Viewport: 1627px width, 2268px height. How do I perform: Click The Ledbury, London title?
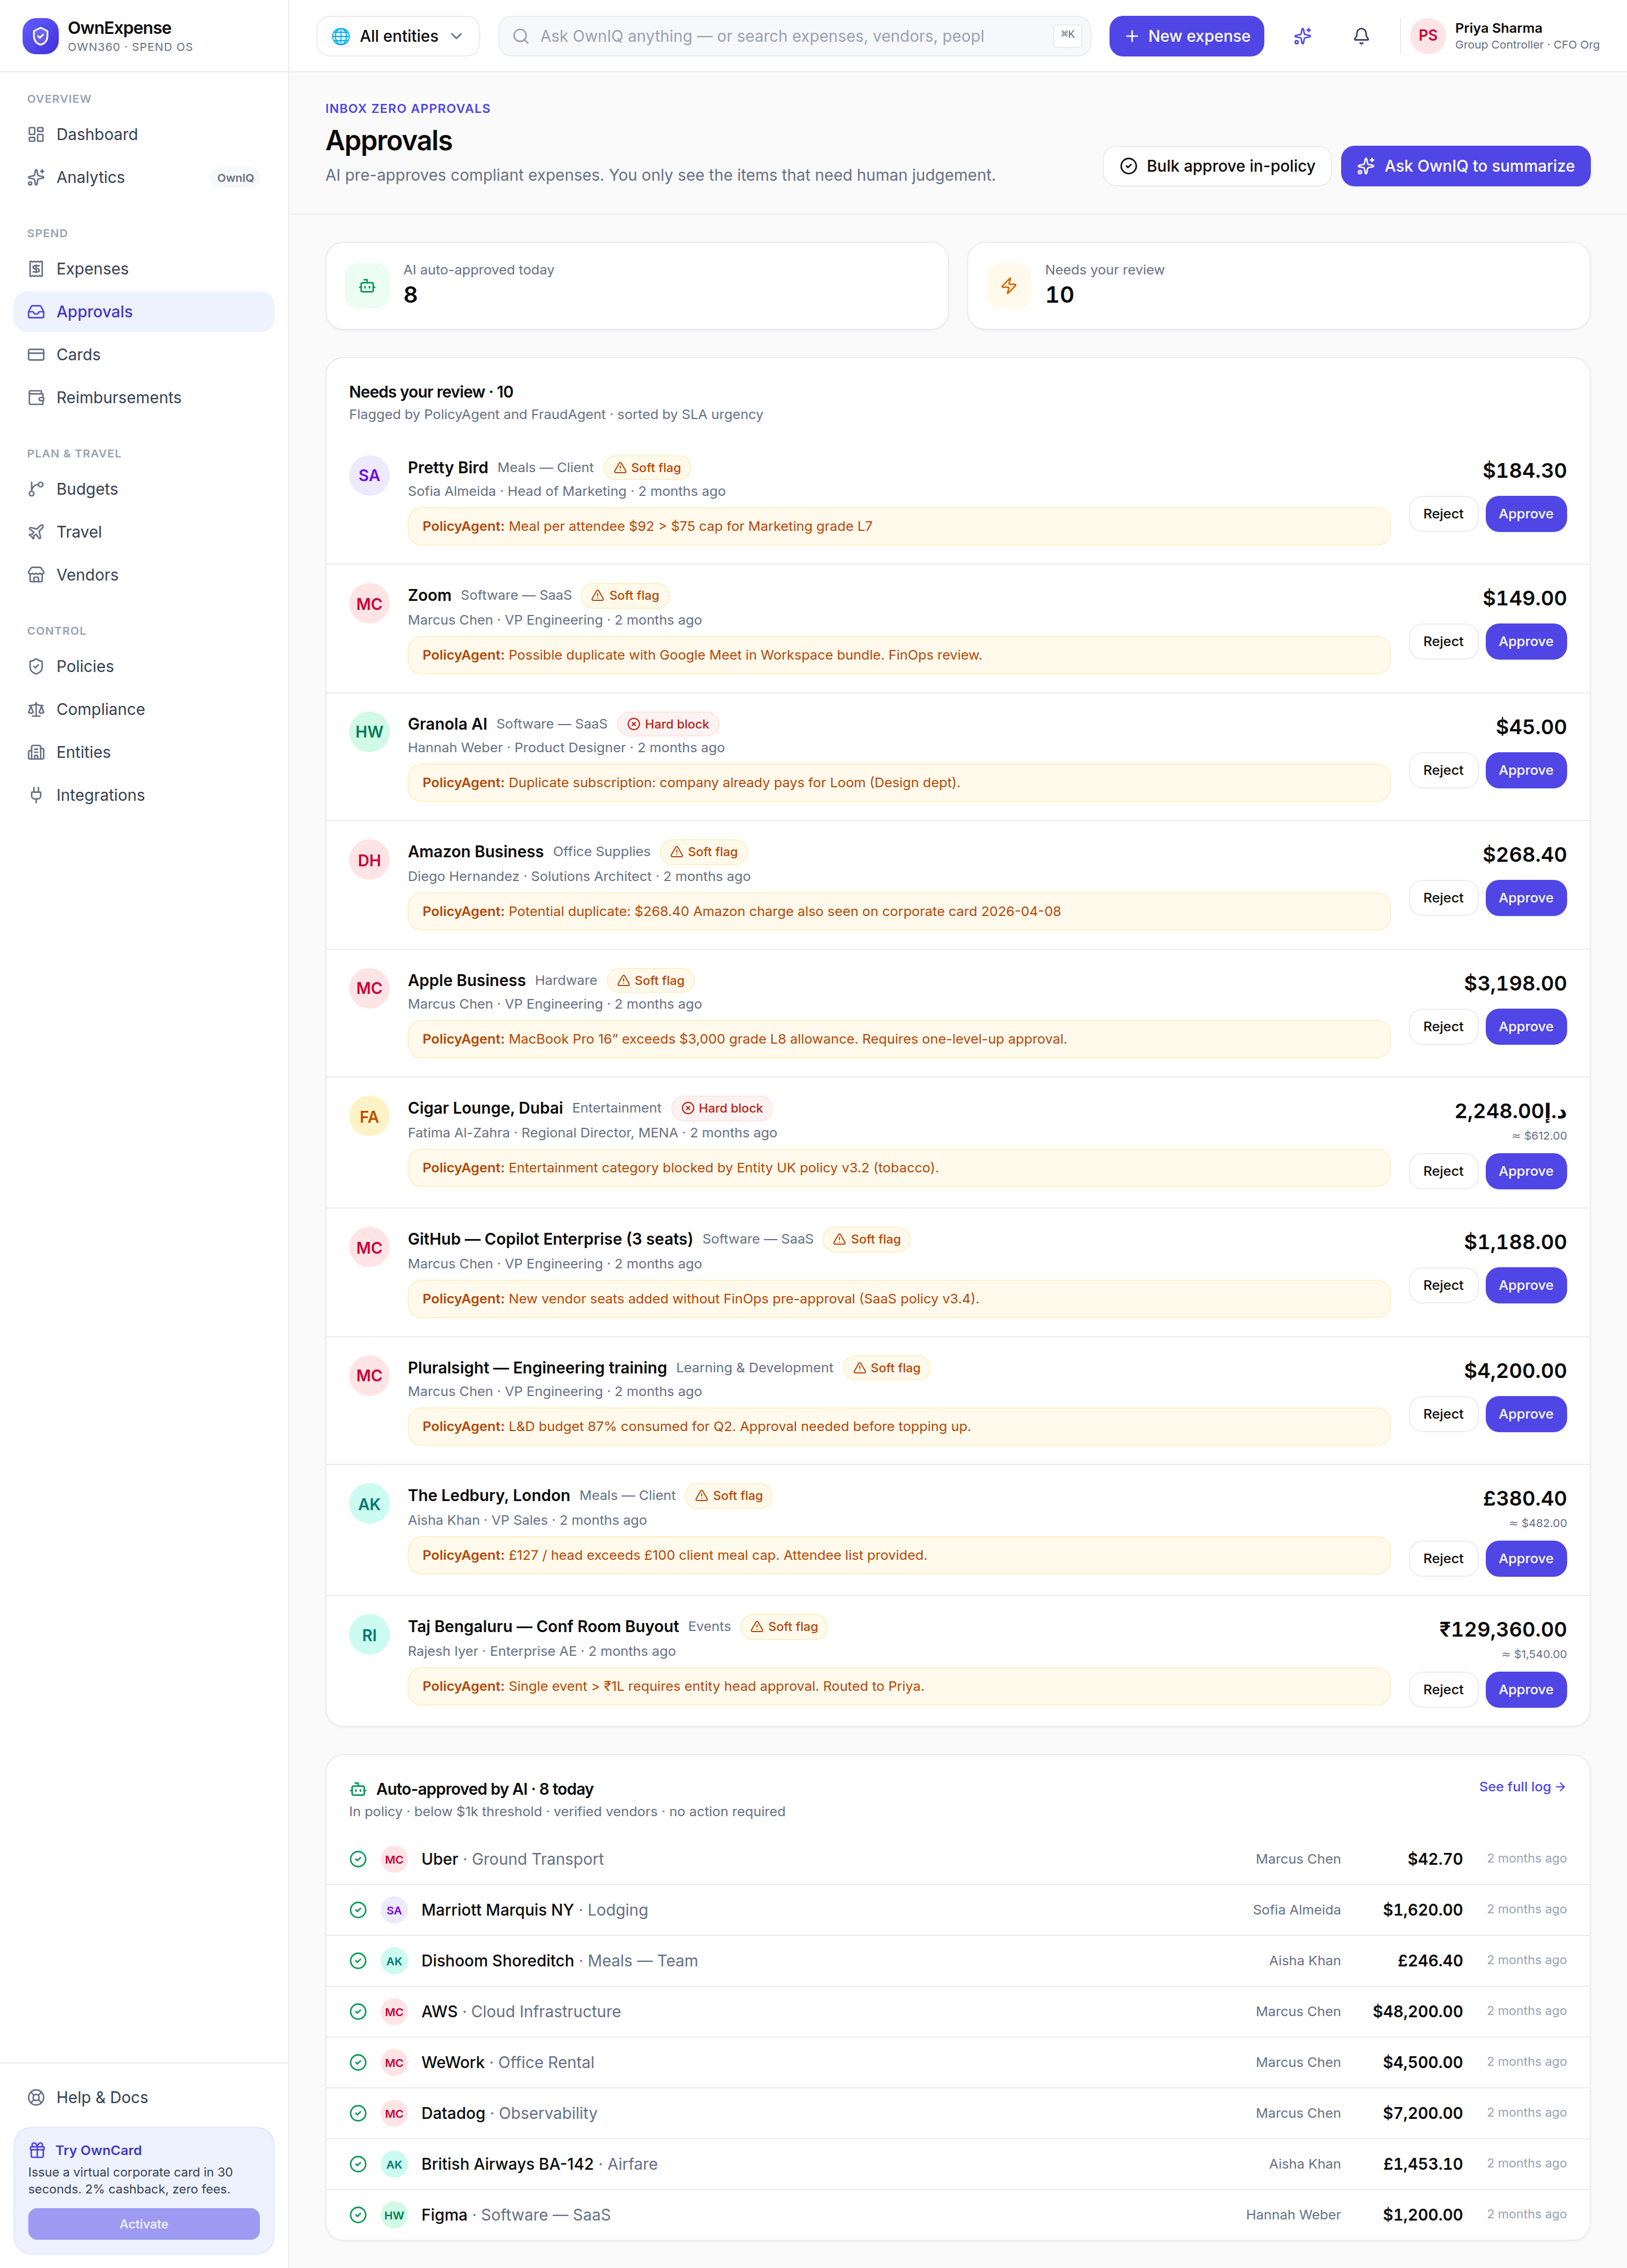(x=488, y=1496)
